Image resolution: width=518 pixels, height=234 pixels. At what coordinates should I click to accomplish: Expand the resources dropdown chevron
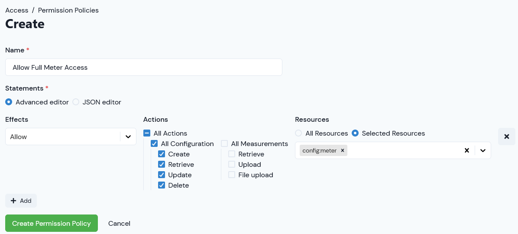[x=483, y=150]
